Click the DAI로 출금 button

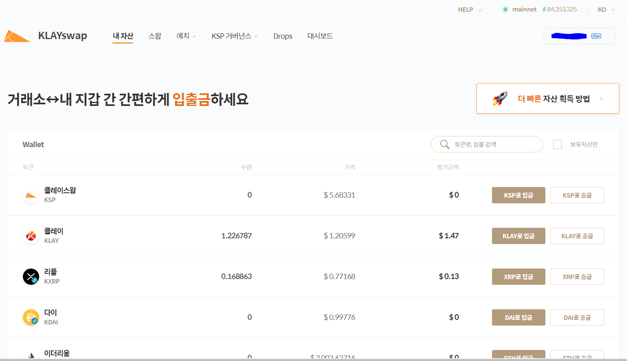tap(577, 317)
